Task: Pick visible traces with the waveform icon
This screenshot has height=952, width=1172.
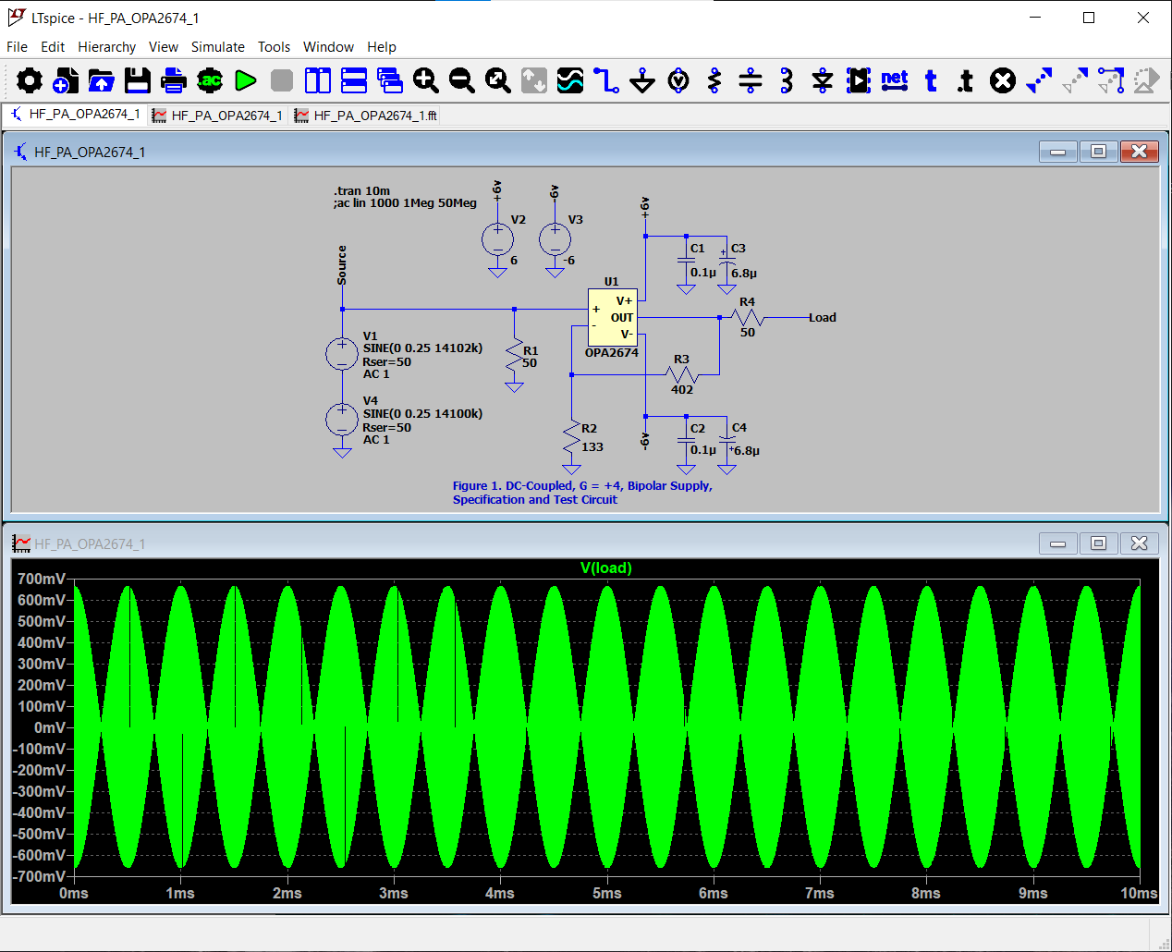Action: click(x=570, y=81)
